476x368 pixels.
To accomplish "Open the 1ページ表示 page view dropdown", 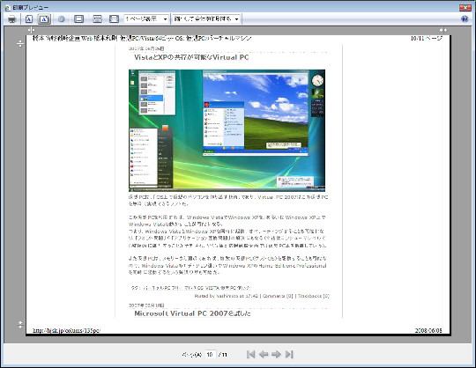I will (x=146, y=18).
